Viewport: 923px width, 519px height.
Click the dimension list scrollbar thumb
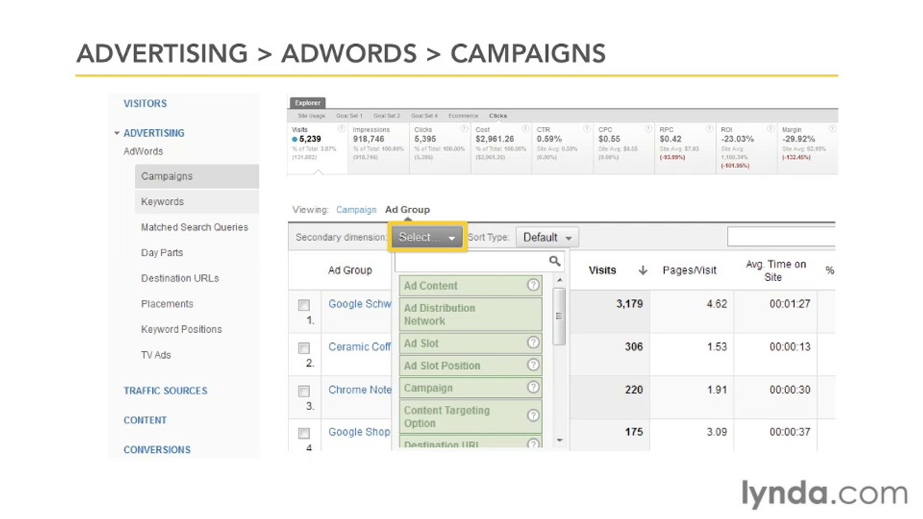pos(559,316)
